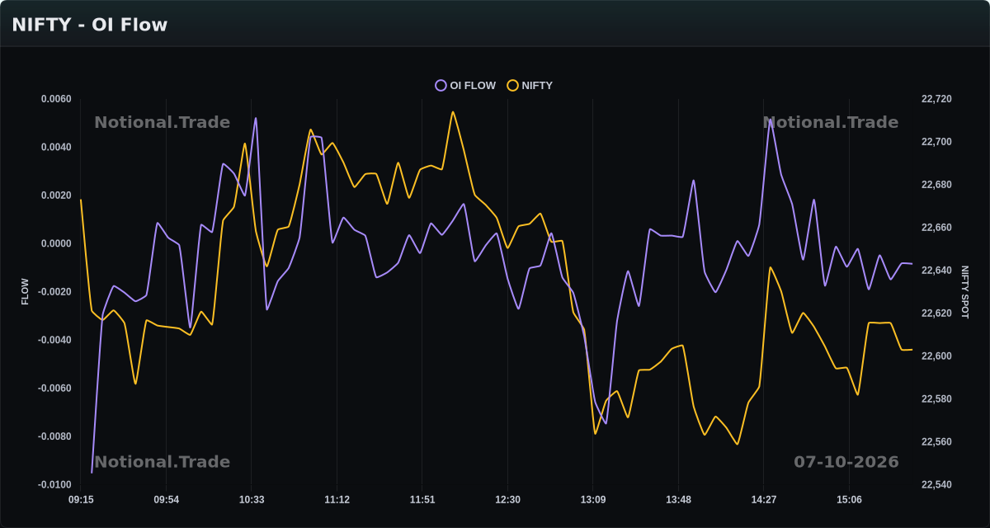
Task: Click the 0.0000 flow axis value
Action: point(56,244)
